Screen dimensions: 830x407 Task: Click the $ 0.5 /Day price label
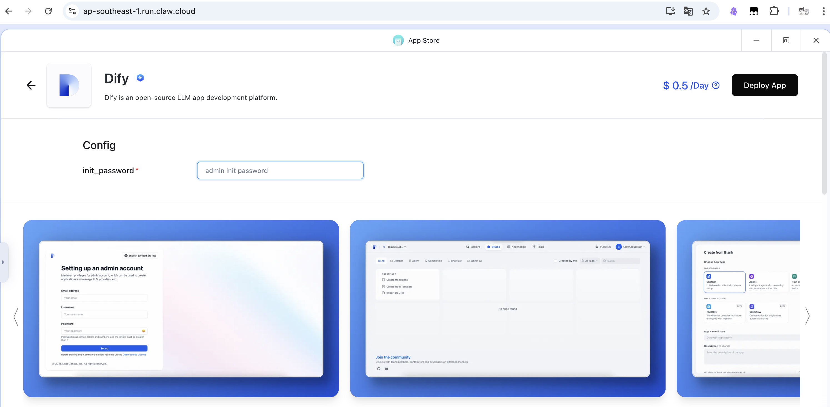click(686, 86)
